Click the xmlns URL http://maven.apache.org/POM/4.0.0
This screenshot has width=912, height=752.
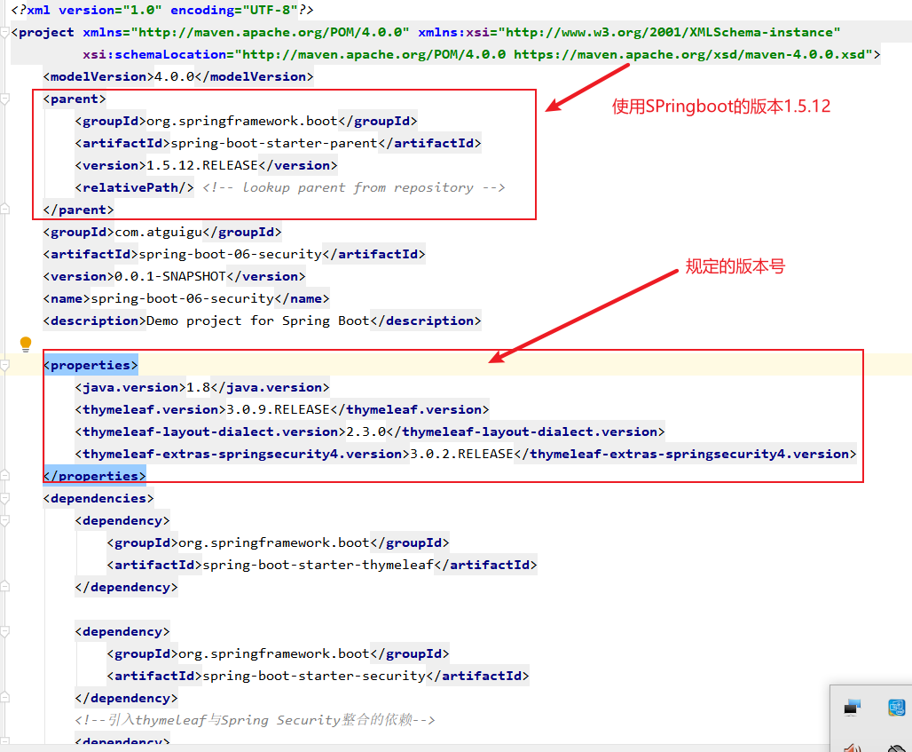pos(270,33)
